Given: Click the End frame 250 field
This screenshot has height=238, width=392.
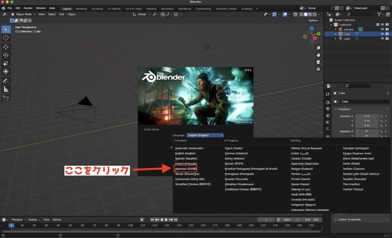Looking at the screenshot, I should (312, 220).
